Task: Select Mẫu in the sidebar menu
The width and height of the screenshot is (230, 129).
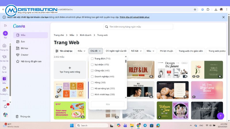Action: tap(30, 35)
